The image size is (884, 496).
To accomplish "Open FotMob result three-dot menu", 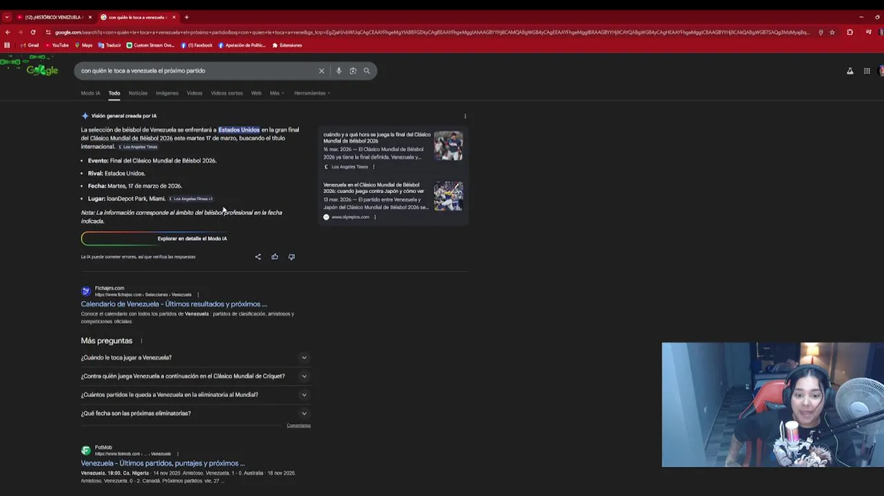I will 178,454.
